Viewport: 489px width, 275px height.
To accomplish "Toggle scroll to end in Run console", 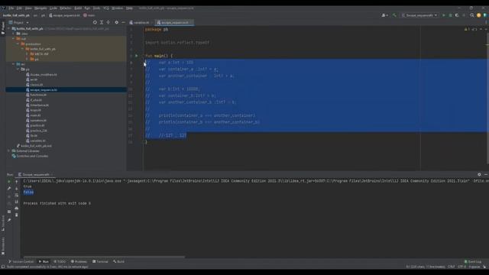I will point(17,202).
